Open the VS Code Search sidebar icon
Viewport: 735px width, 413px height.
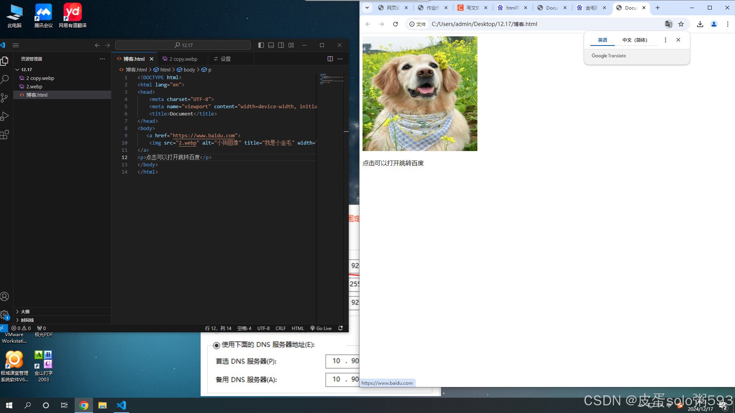pyautogui.click(x=5, y=80)
